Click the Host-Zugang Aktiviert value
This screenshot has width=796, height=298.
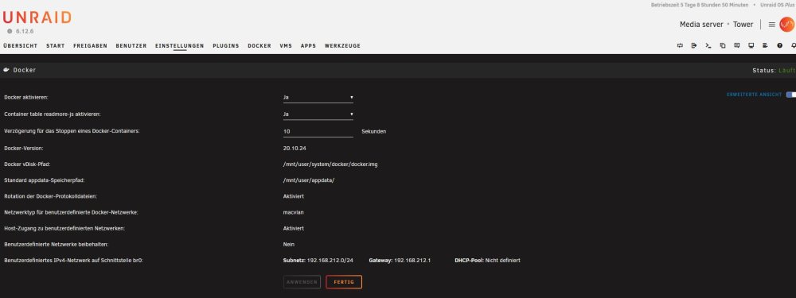(x=294, y=228)
